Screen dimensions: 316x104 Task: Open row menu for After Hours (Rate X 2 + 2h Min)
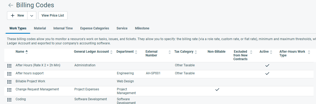pos(9,66)
